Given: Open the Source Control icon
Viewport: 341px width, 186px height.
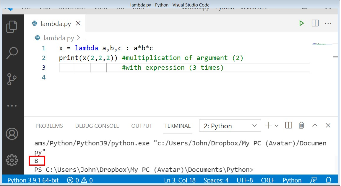Looking at the screenshot, I should tap(12, 79).
